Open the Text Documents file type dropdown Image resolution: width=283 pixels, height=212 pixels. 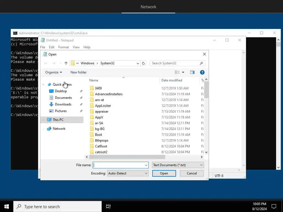tap(178, 165)
